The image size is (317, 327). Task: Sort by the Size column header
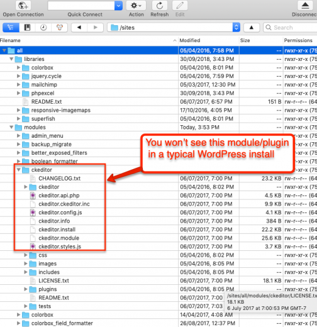pos(245,40)
